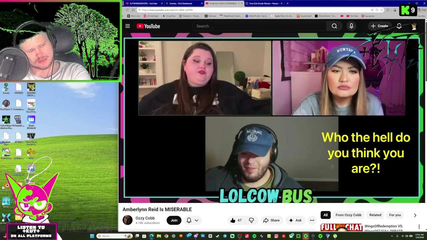Open Soundcloud bookmark in bookmarks bar
This screenshot has height=240, width=427.
pyautogui.click(x=304, y=16)
